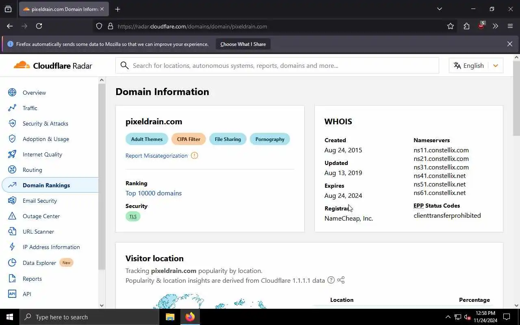520x325 pixels.
Task: Click the Report Miscategorization info icon
Action: tap(194, 156)
